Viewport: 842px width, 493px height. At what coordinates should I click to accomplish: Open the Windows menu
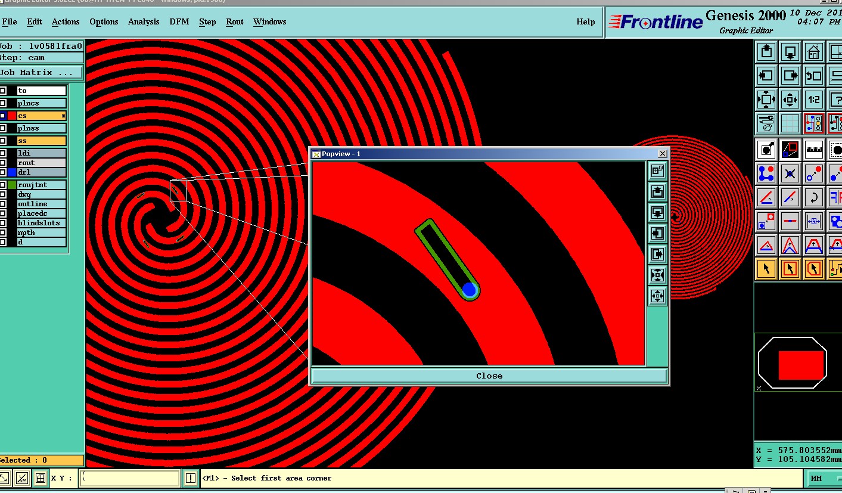point(270,21)
